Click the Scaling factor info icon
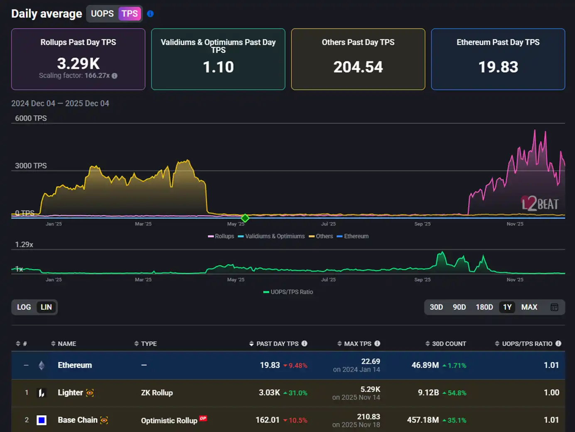The image size is (575, 432). tap(115, 76)
